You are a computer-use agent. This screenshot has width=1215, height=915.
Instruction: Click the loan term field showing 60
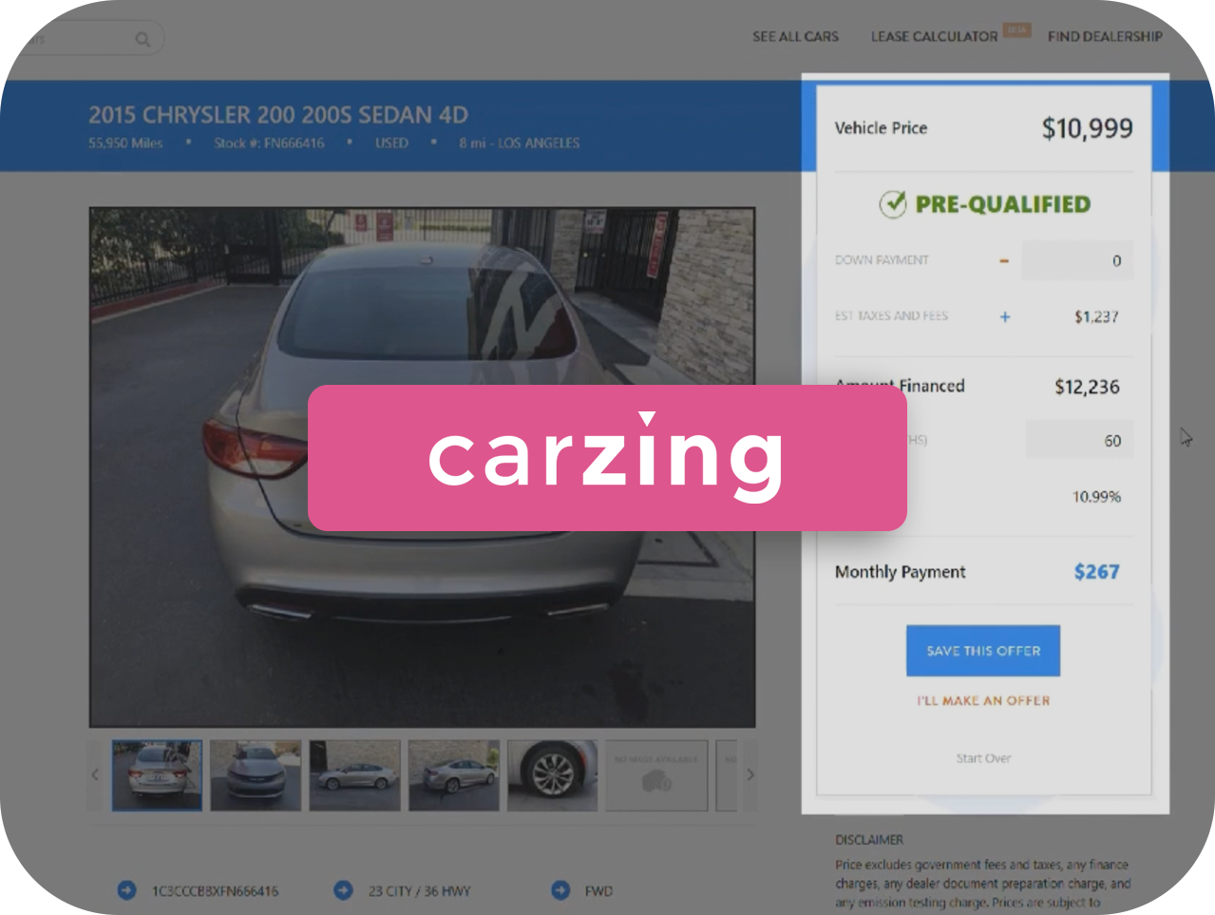(1079, 441)
